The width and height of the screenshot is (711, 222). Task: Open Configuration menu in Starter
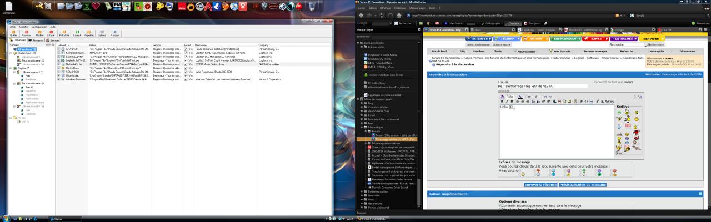pos(39,27)
